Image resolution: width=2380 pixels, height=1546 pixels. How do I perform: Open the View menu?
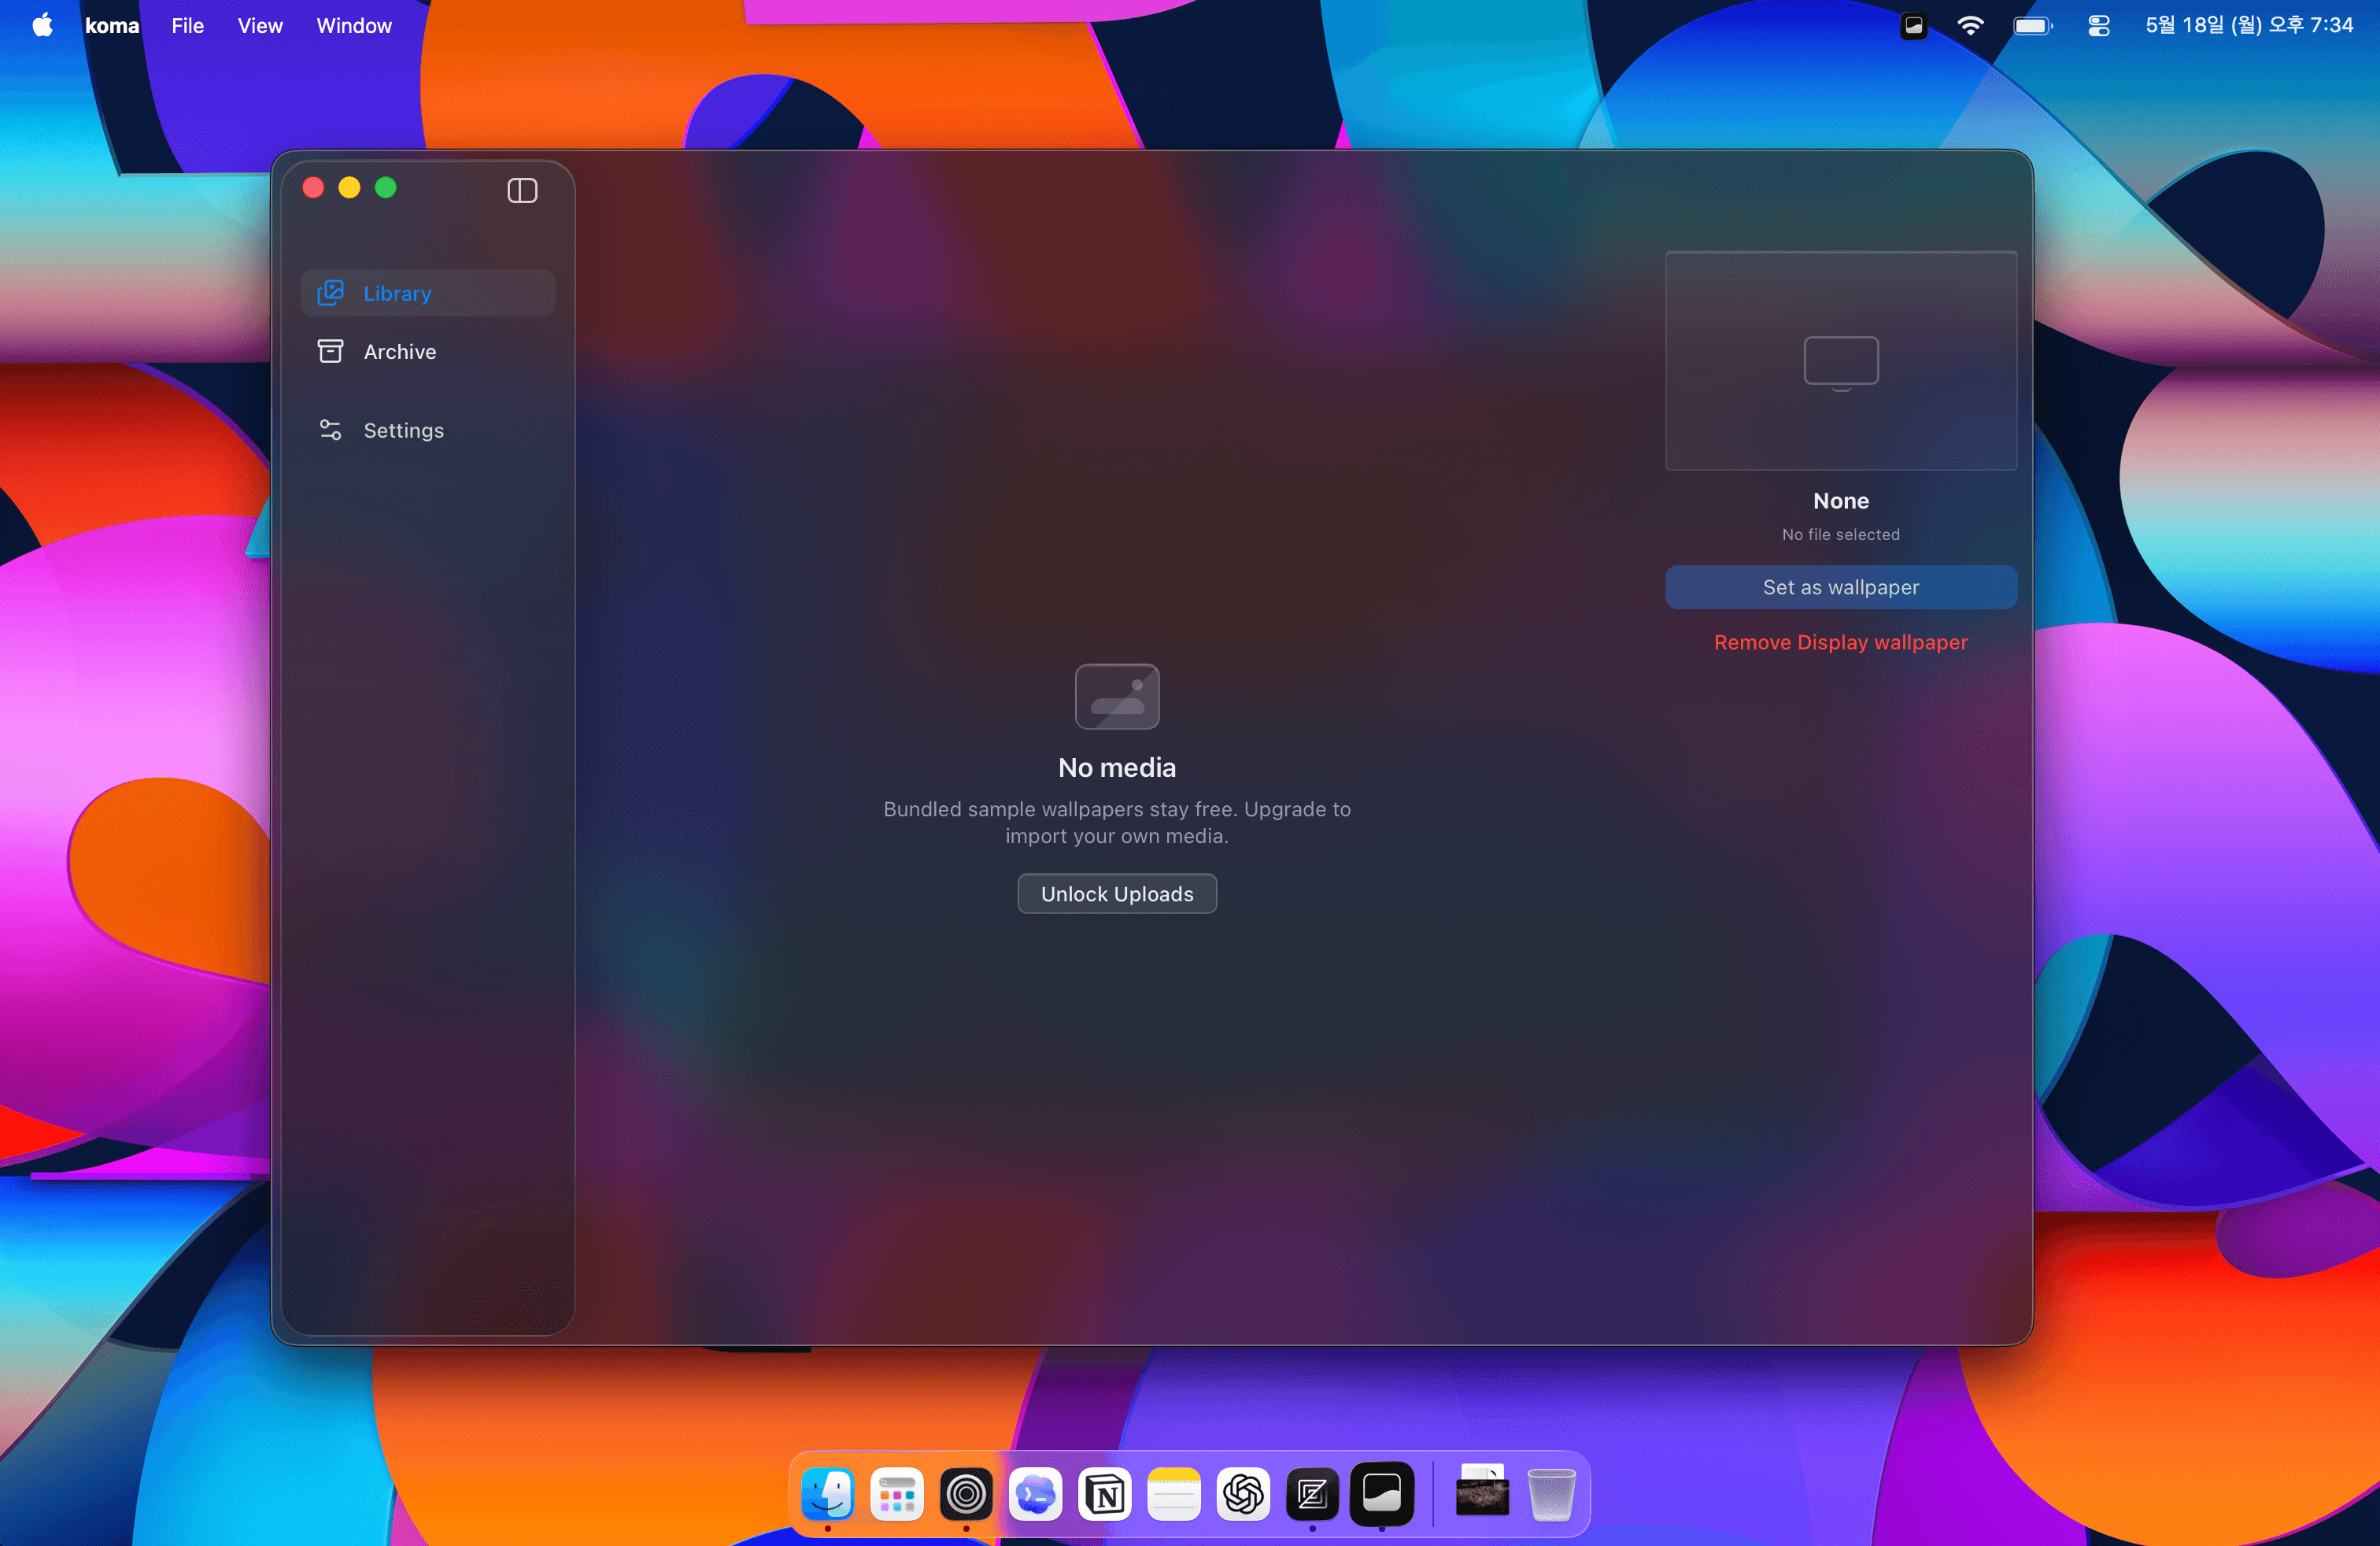coord(260,25)
